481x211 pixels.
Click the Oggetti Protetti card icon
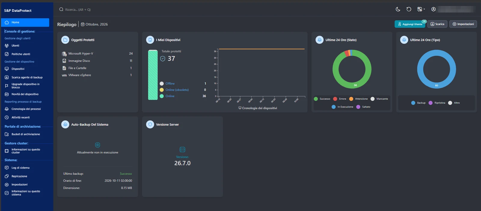(x=65, y=40)
